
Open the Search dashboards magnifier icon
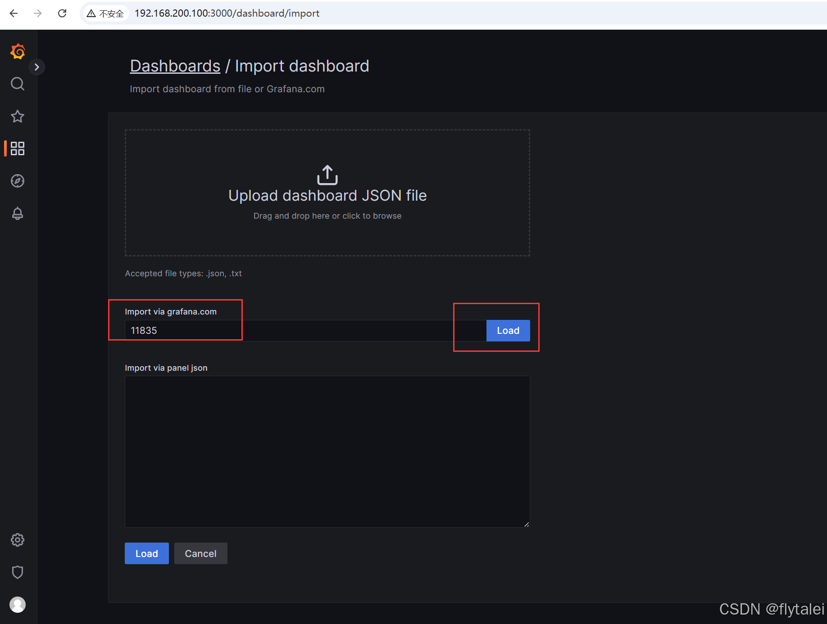click(18, 84)
